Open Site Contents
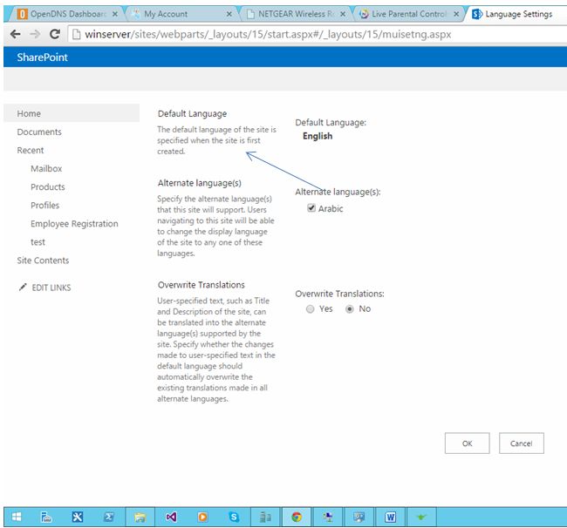The height and width of the screenshot is (528, 567). coord(43,261)
